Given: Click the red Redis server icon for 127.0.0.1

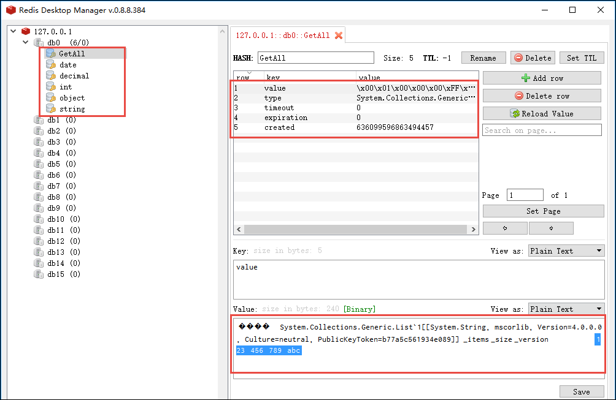Looking at the screenshot, I should (26, 31).
